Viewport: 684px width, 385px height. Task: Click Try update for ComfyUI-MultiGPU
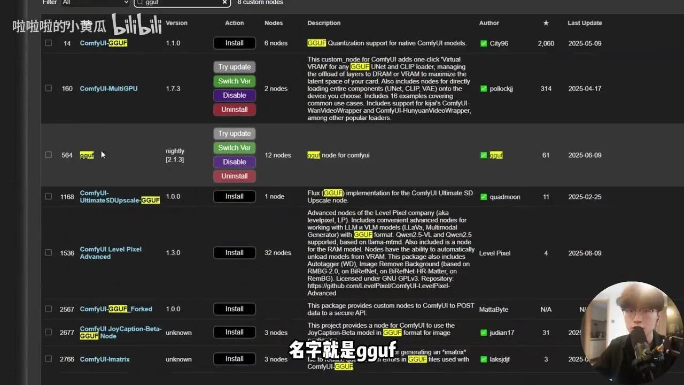[x=234, y=67]
